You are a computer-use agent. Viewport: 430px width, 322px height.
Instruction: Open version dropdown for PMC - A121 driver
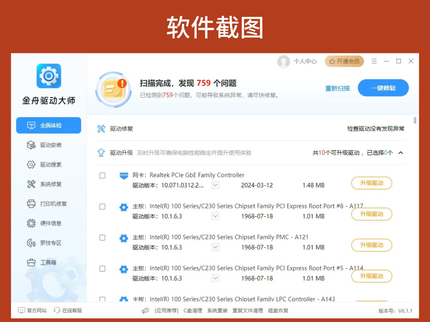pos(215,247)
